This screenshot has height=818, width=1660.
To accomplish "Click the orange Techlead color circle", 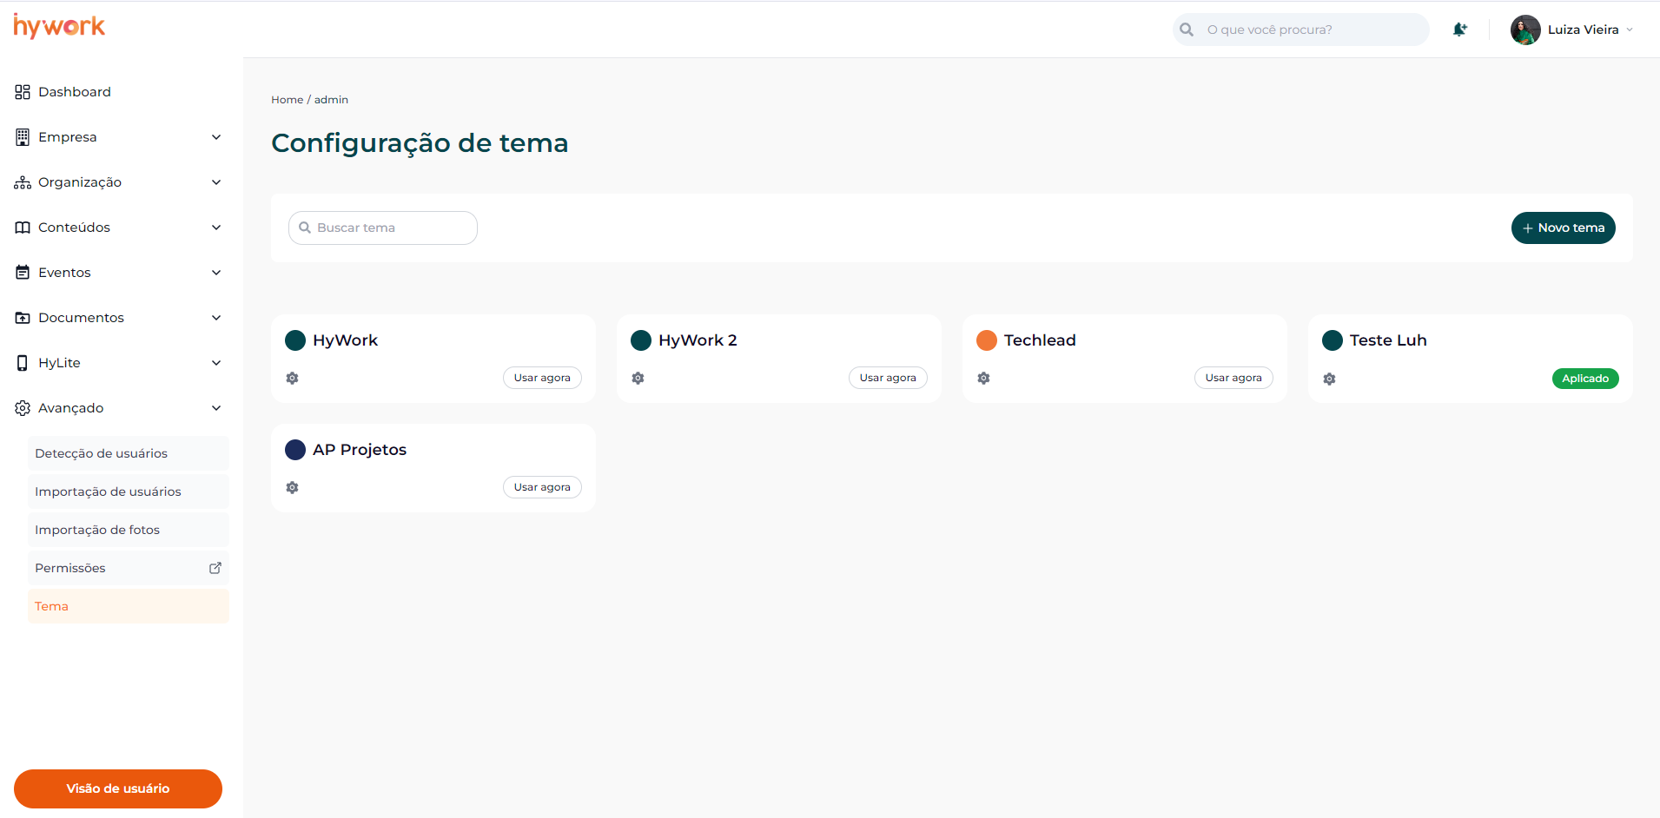I will point(987,340).
